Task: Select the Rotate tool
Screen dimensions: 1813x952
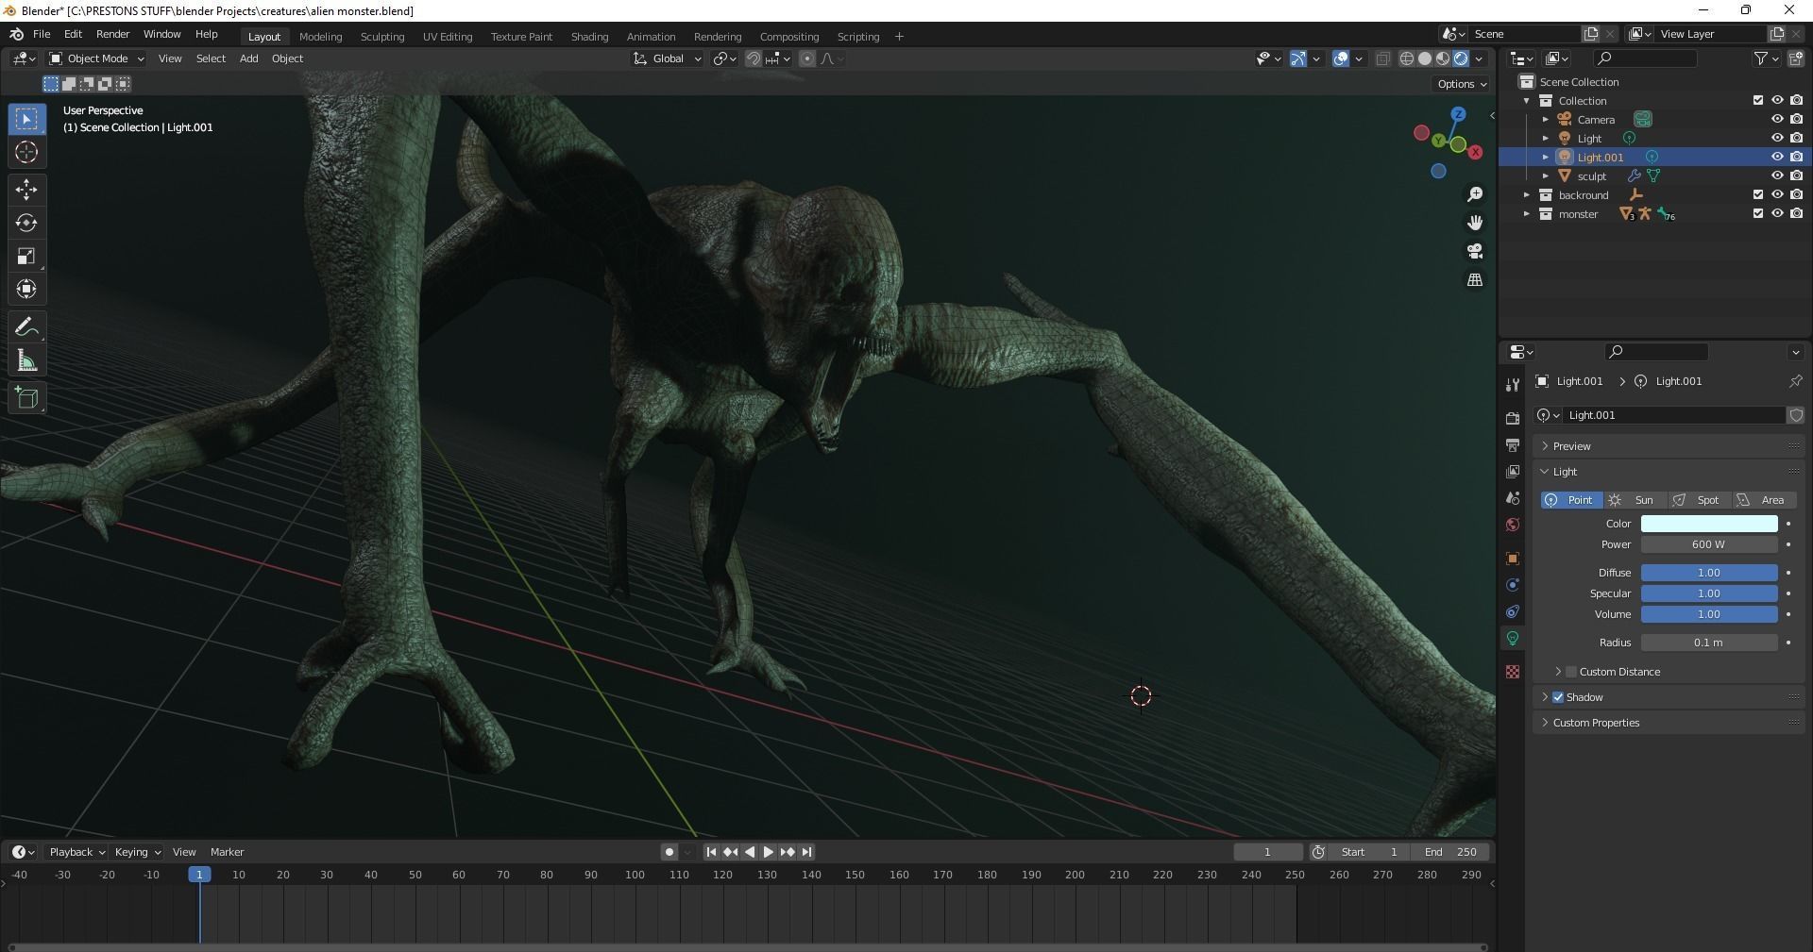Action: [26, 223]
